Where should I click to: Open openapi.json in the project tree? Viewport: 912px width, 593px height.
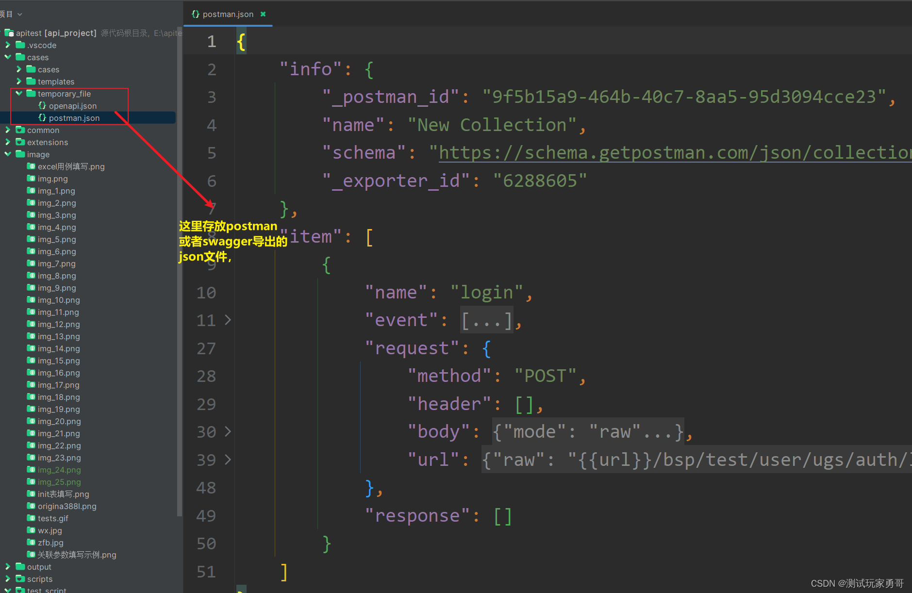[73, 106]
